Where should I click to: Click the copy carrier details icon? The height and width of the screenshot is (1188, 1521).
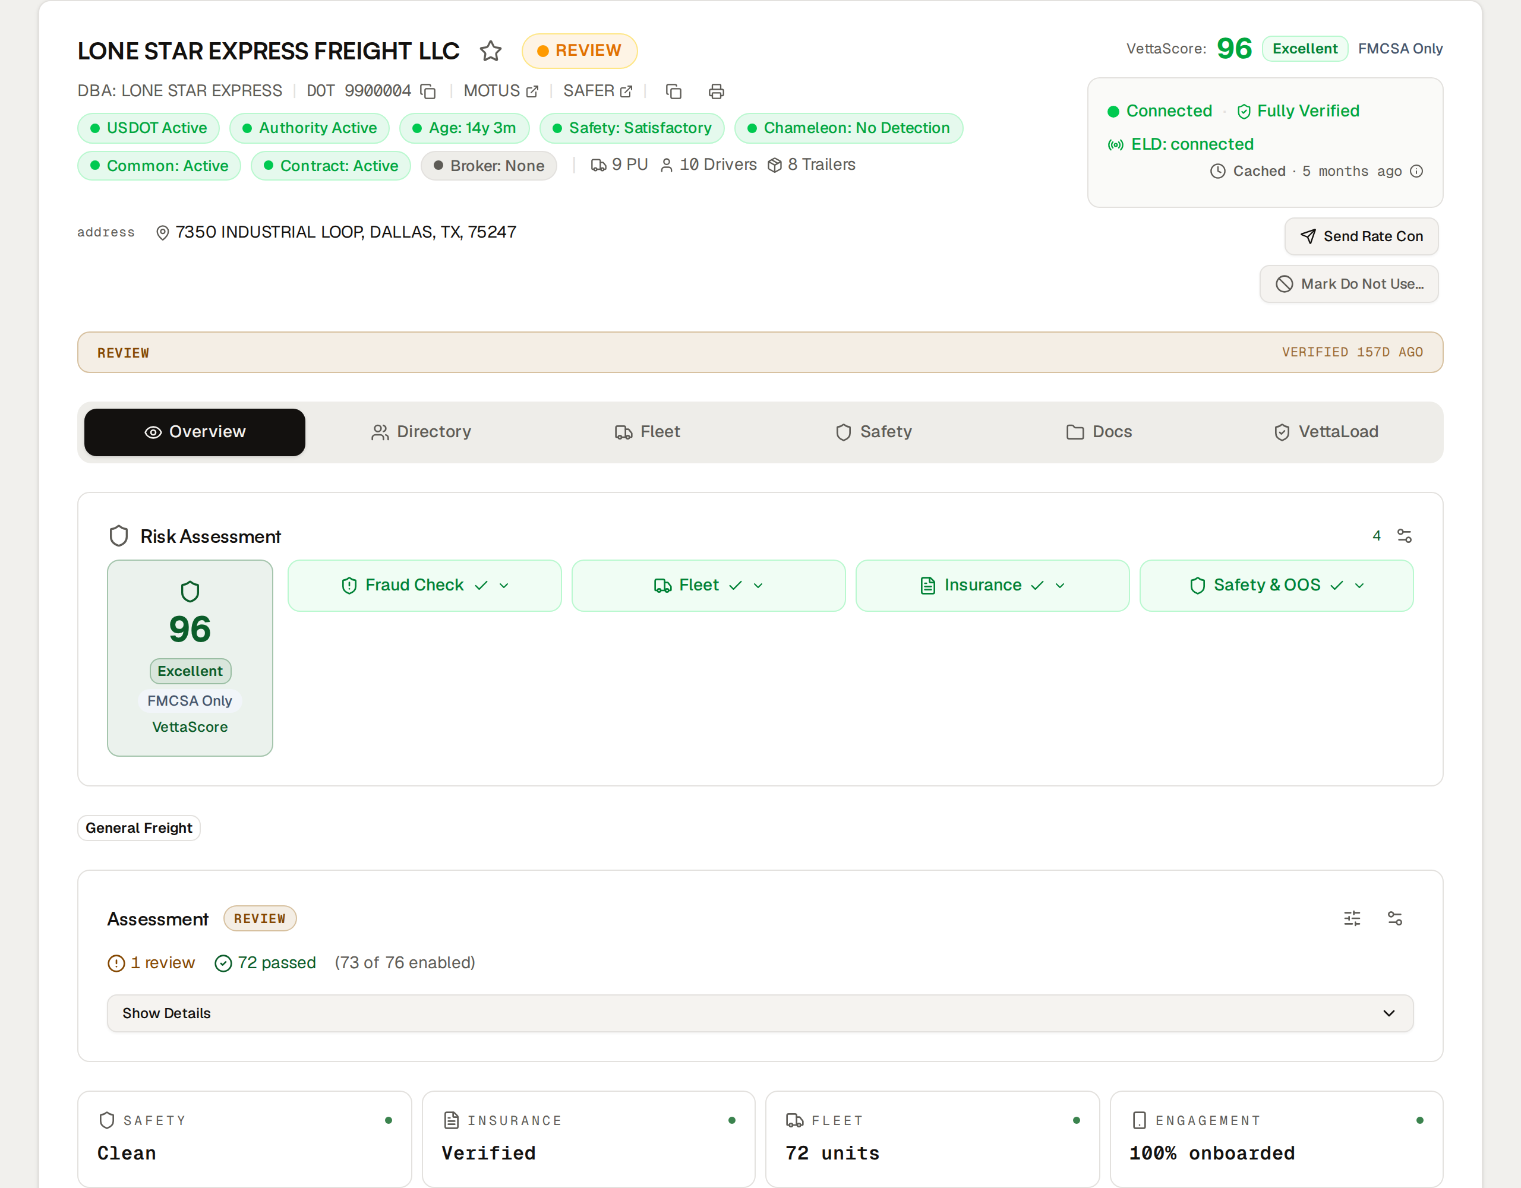tap(673, 91)
